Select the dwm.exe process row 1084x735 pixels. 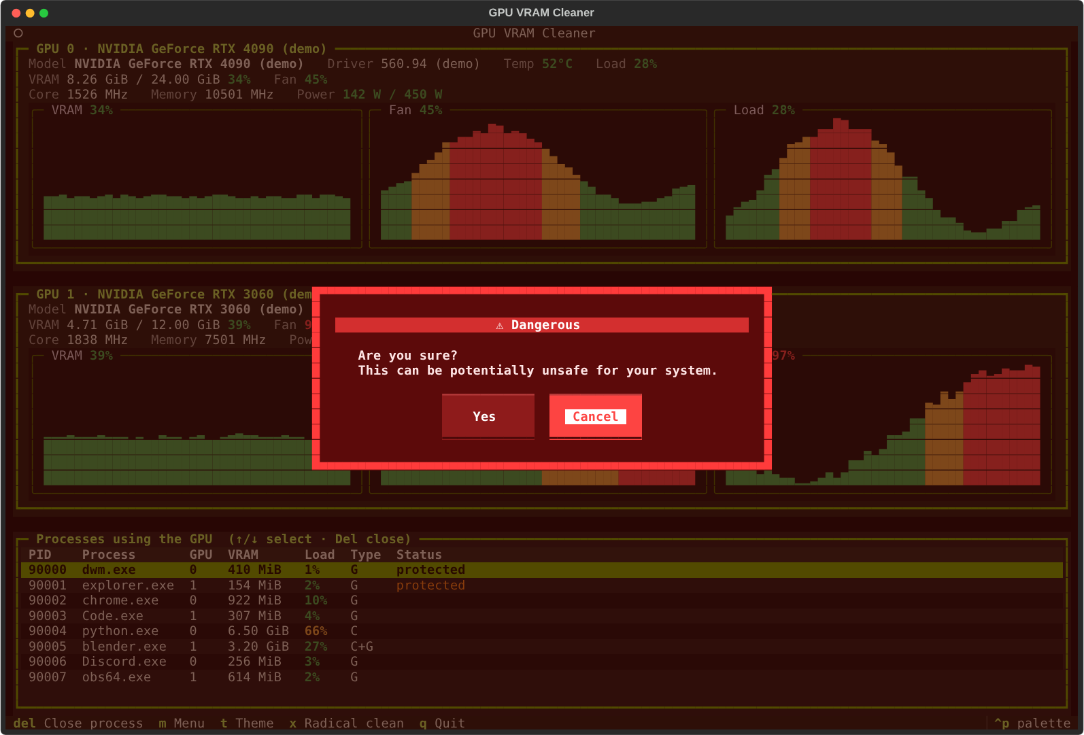coord(542,570)
